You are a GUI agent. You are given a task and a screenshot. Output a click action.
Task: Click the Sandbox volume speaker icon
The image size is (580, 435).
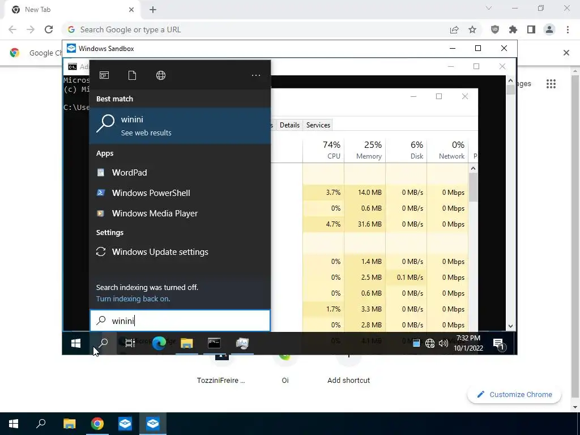(443, 344)
